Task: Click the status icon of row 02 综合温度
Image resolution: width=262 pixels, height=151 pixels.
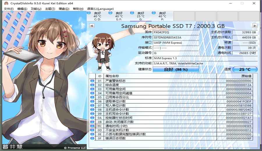Action: click(92, 85)
